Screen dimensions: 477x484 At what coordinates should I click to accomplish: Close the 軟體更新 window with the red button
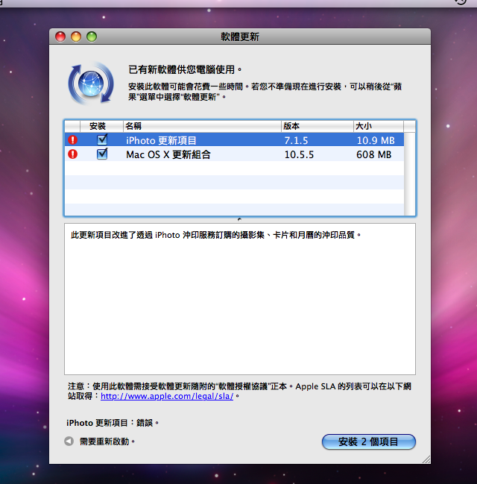pyautogui.click(x=60, y=37)
